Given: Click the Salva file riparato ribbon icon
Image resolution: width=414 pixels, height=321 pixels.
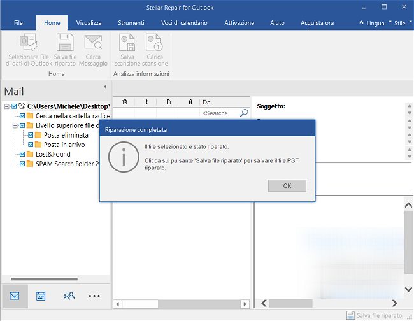Looking at the screenshot, I should [65, 42].
